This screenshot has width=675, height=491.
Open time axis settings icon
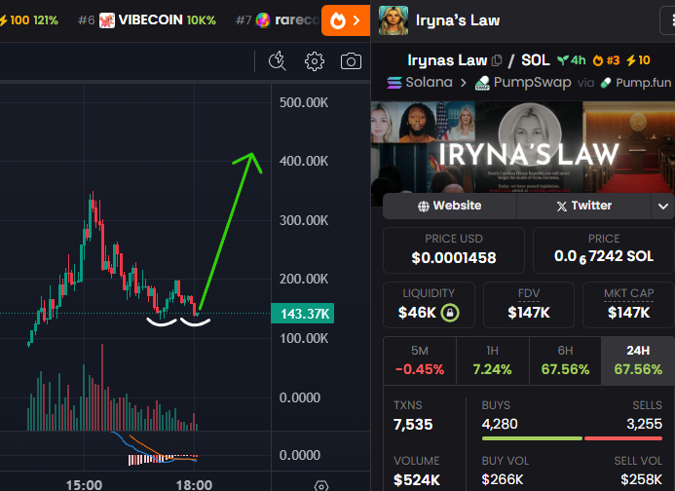coord(320,484)
